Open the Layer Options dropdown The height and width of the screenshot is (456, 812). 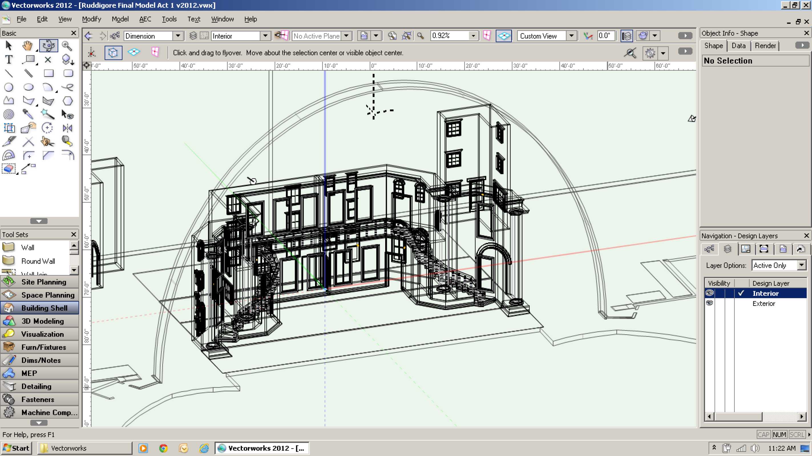click(x=802, y=265)
